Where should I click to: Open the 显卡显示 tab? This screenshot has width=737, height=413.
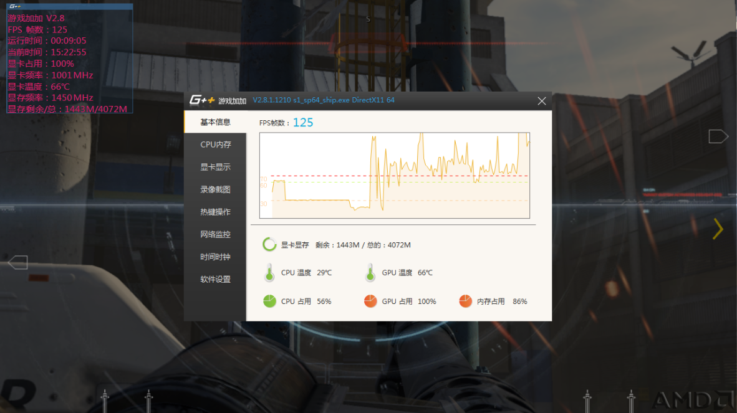click(x=215, y=167)
